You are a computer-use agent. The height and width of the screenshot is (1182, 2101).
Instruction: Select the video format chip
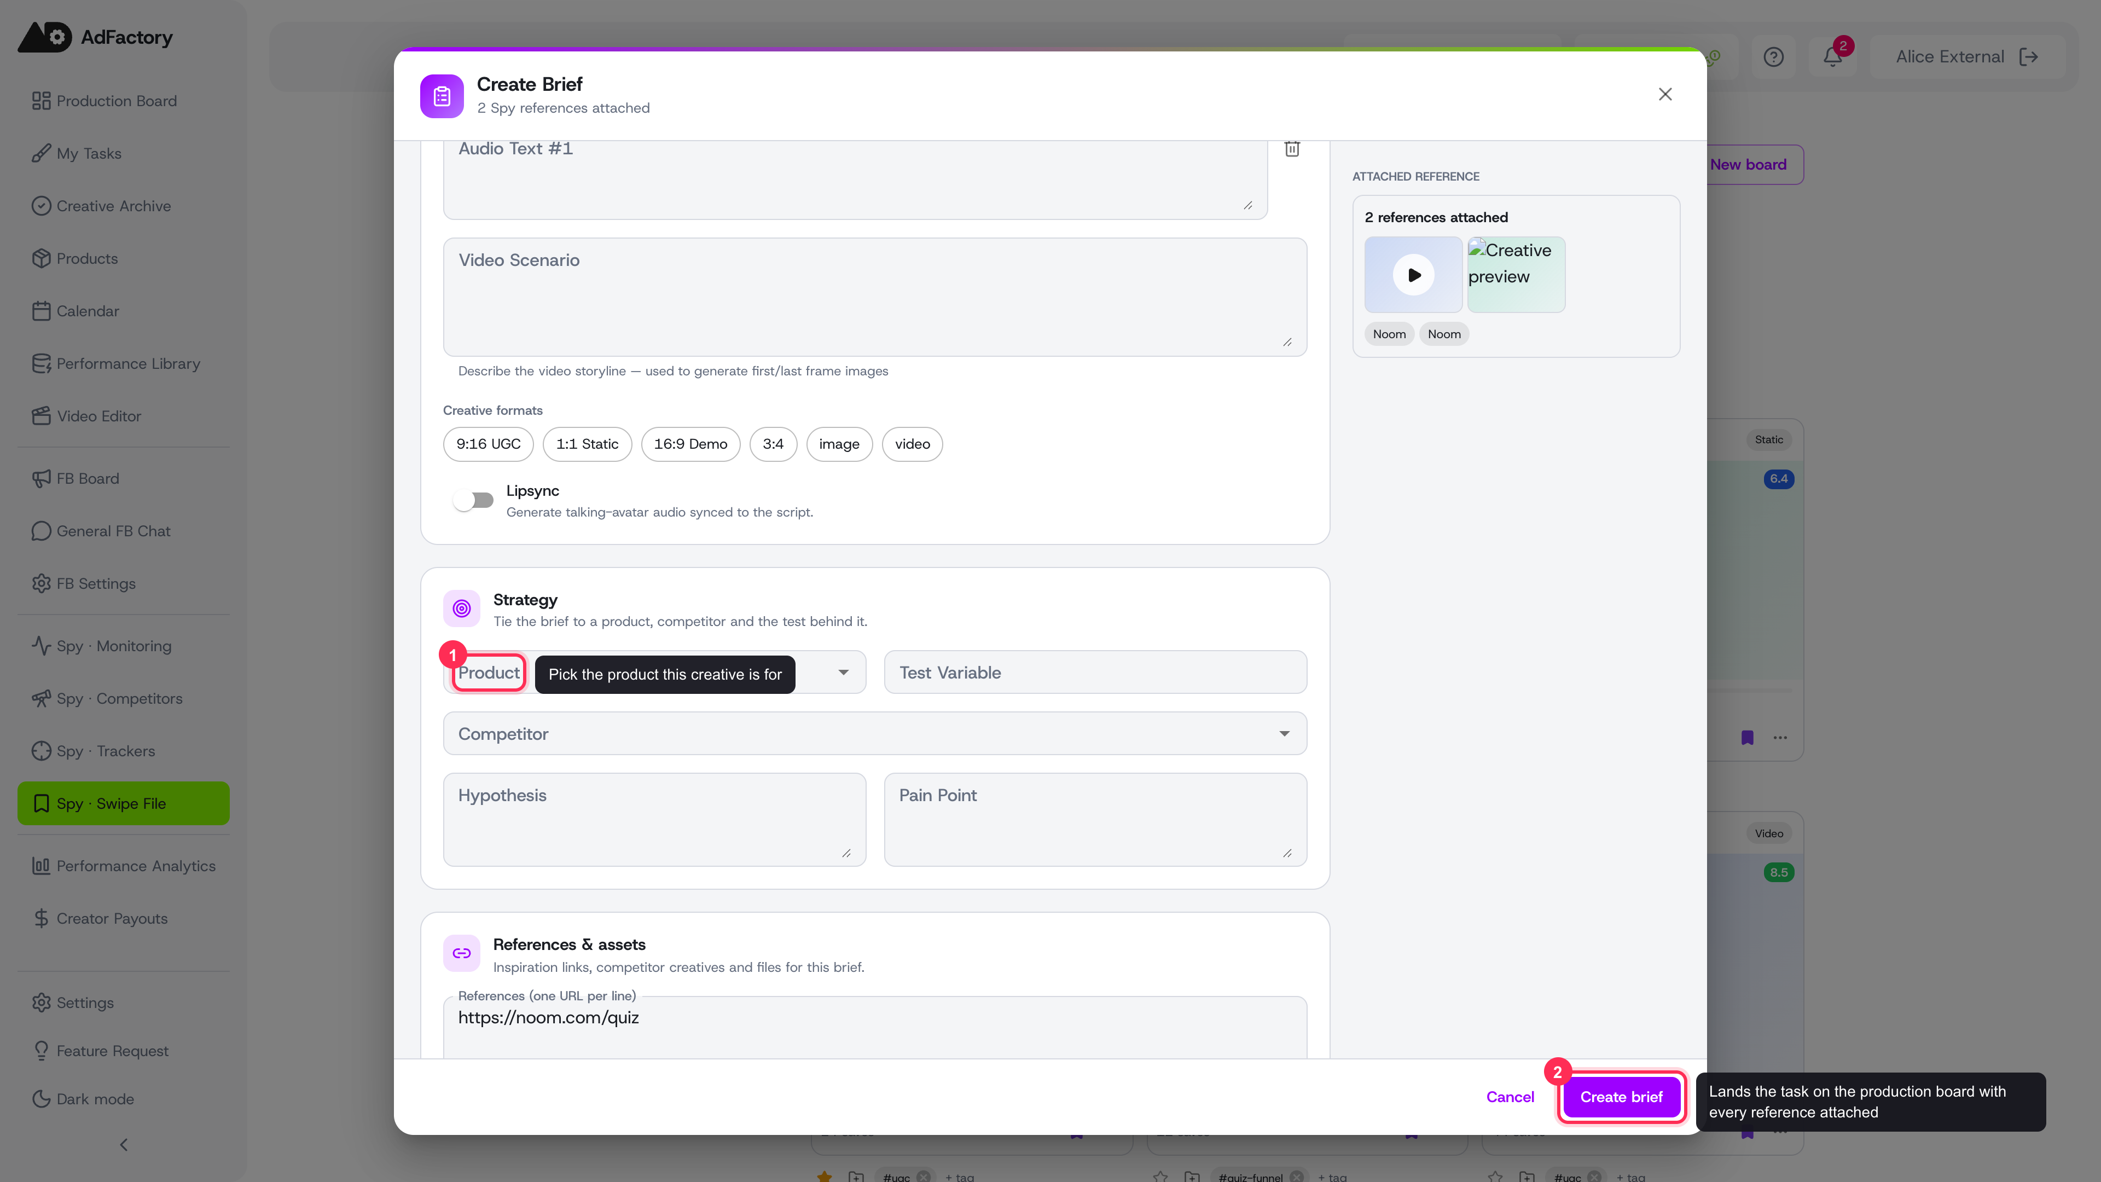tap(912, 444)
